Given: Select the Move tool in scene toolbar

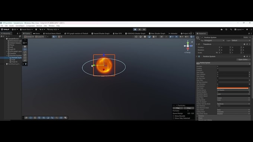Looking at the screenshot, I should pyautogui.click(x=25, y=49).
